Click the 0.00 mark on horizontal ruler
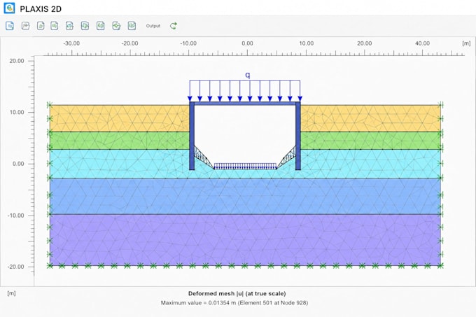Viewport: 476px width, 317px height. tap(247, 43)
